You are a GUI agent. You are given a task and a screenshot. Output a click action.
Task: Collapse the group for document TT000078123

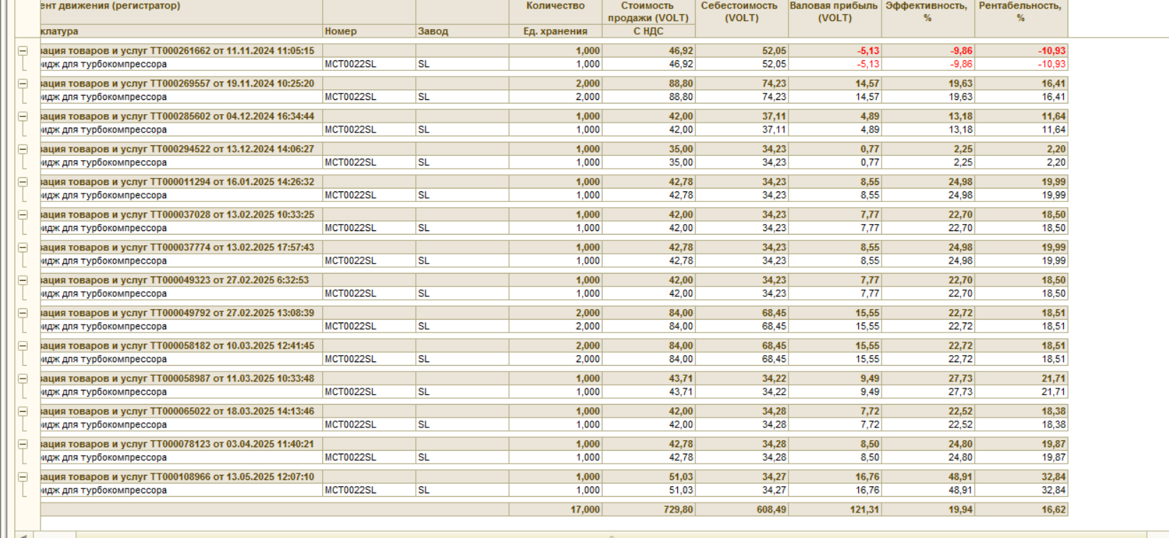tap(23, 444)
